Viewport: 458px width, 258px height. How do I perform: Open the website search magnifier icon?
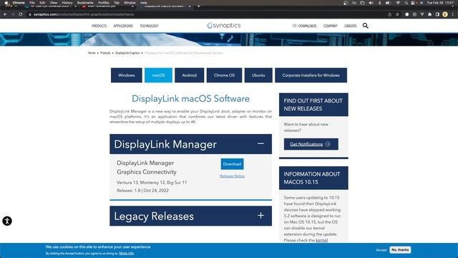coord(366,26)
